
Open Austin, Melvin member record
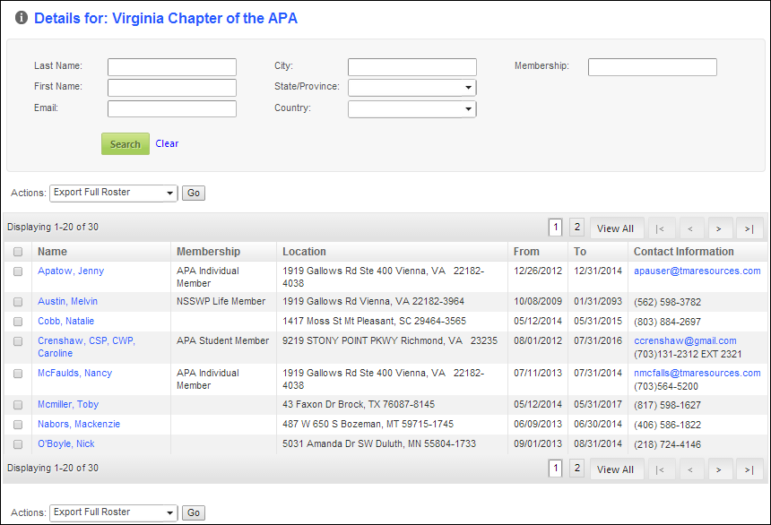[67, 301]
